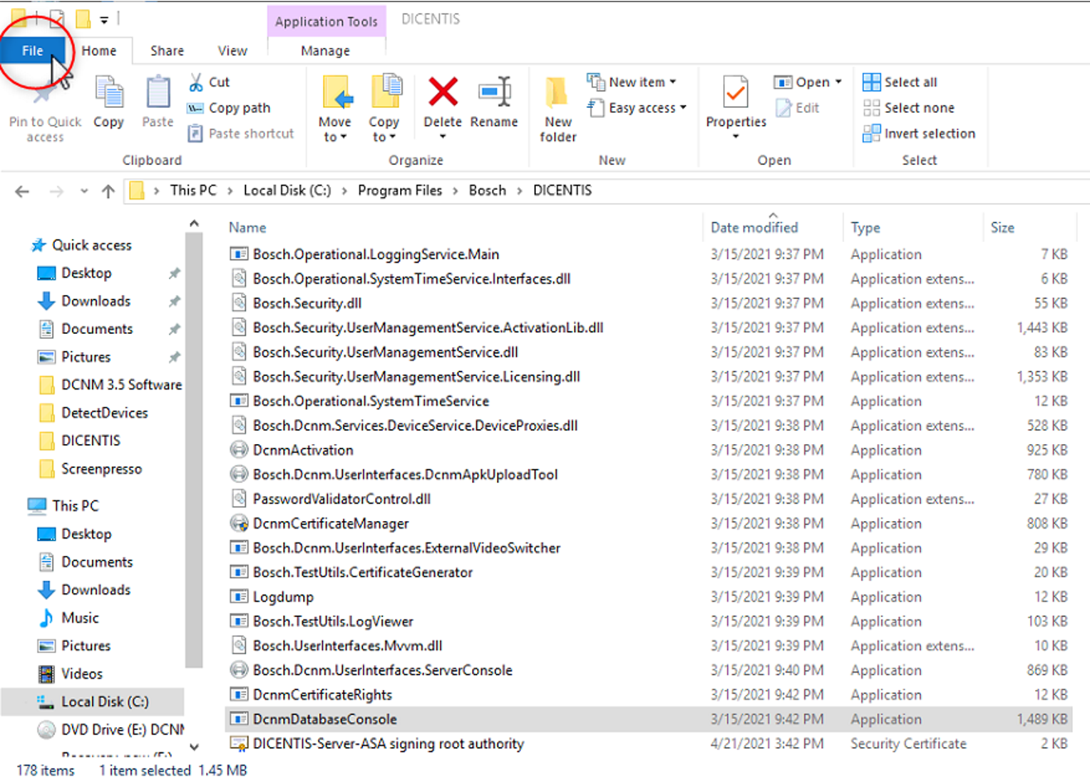The width and height of the screenshot is (1090, 782).
Task: Click the Forward navigation arrow
Action: (x=56, y=191)
